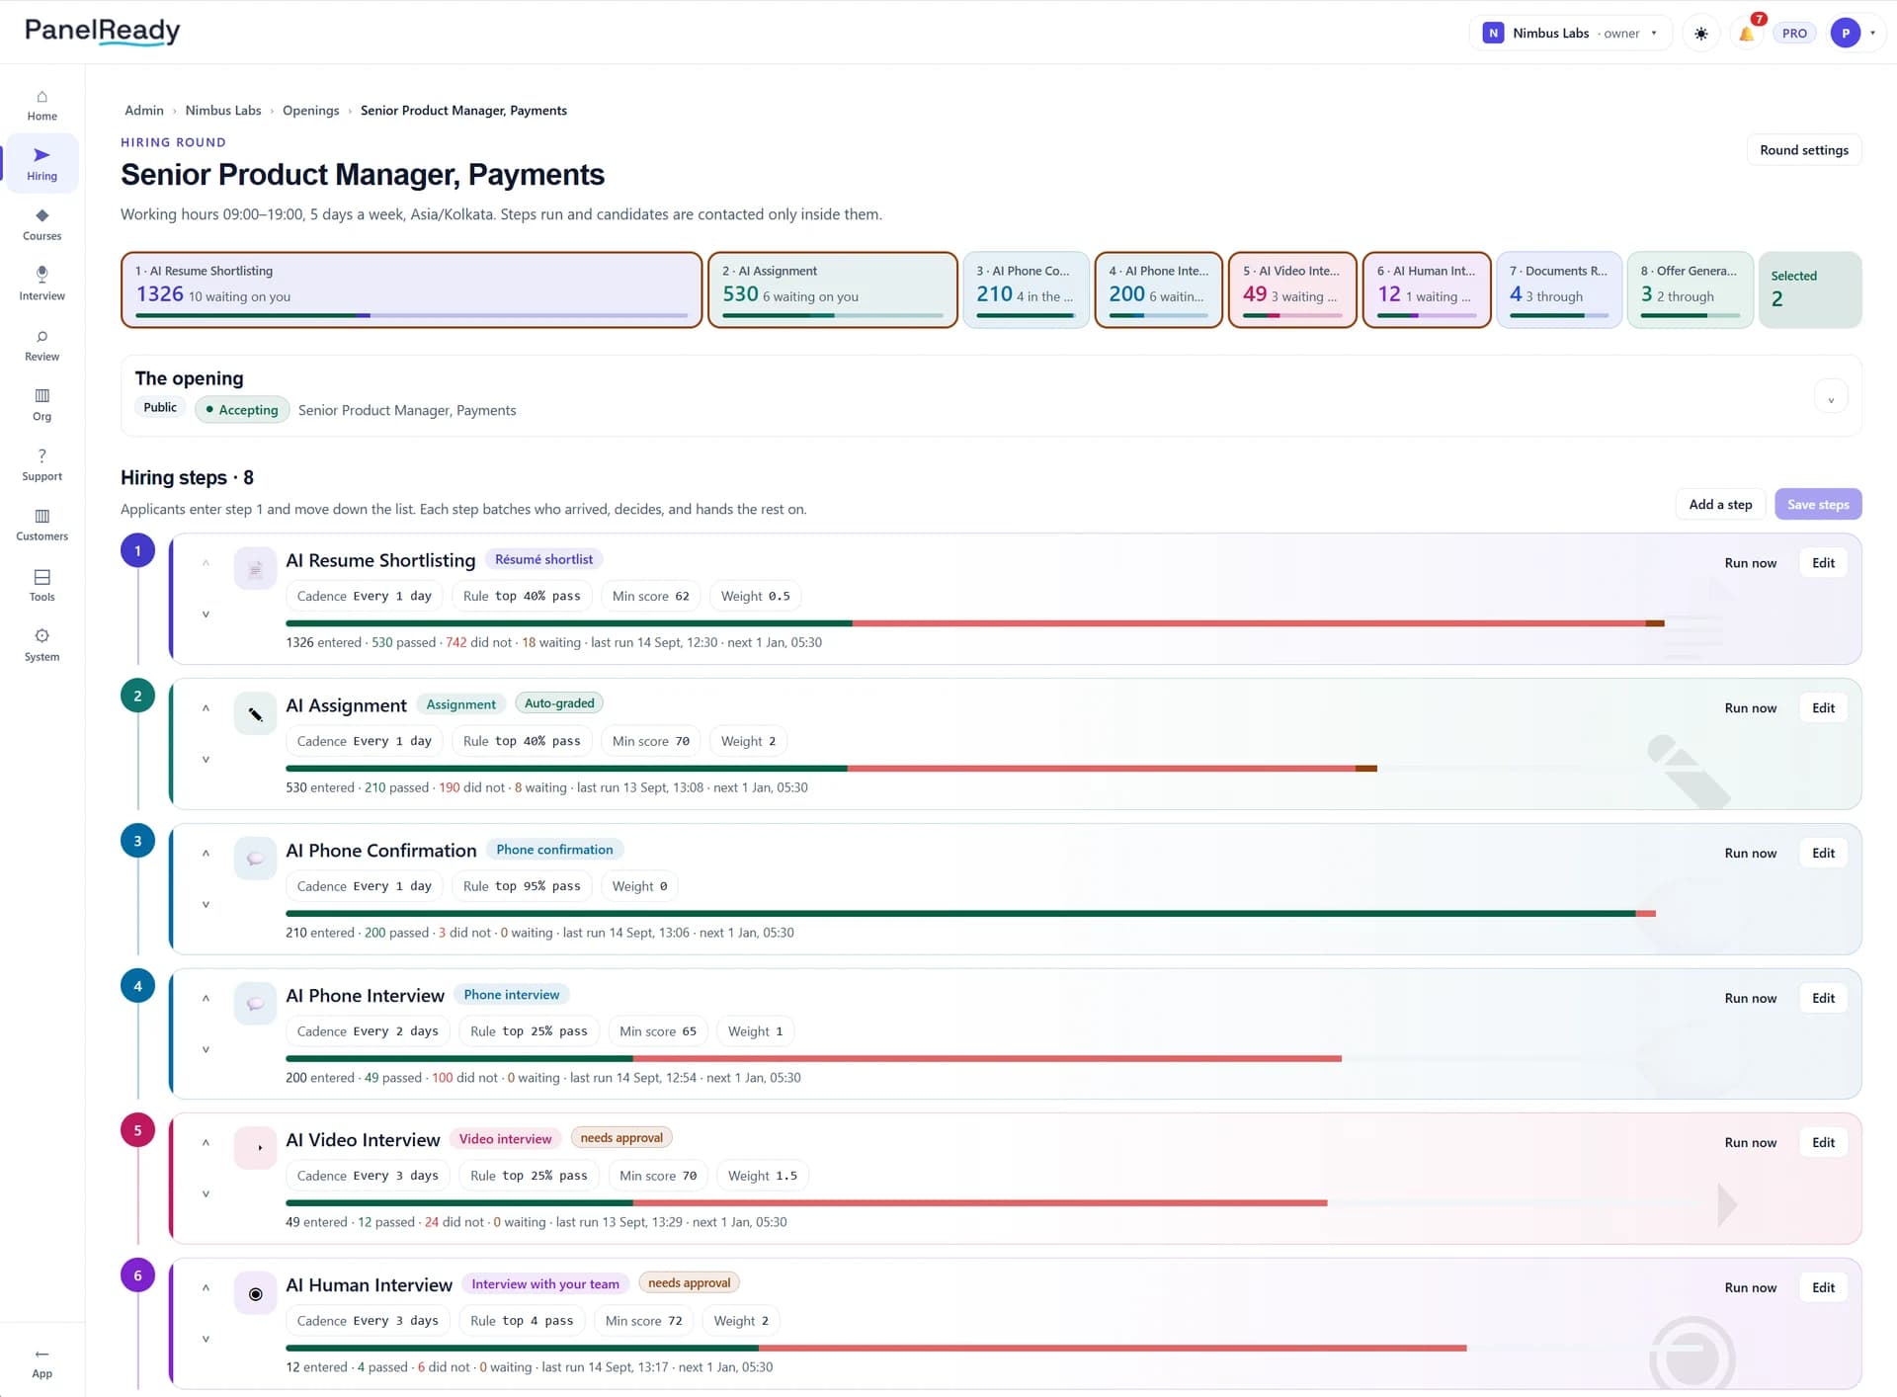This screenshot has width=1897, height=1397.
Task: Open Courses from the sidebar
Action: (x=41, y=224)
